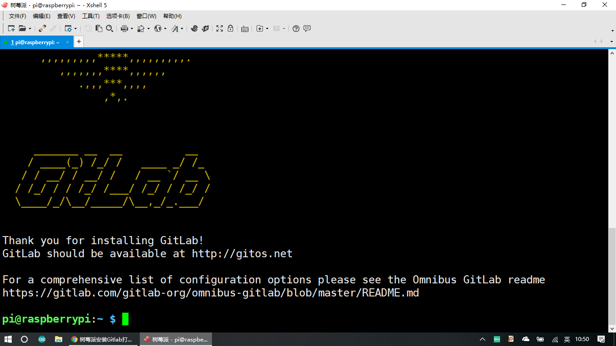The height and width of the screenshot is (346, 616).
Task: Expand the Encoding globe dropdown arrow
Action: (x=165, y=28)
